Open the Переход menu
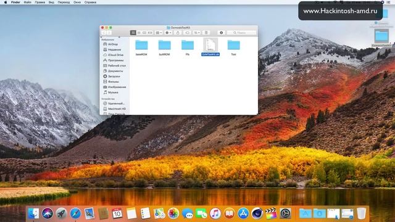 (x=64, y=2)
